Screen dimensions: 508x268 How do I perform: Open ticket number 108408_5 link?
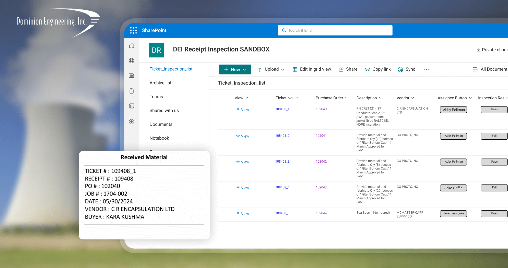point(282,213)
